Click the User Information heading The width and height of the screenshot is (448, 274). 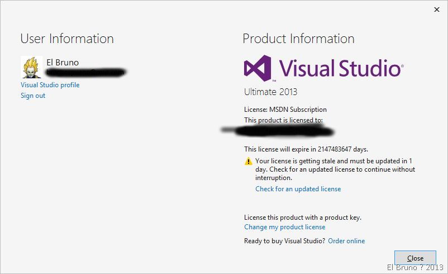tap(67, 39)
